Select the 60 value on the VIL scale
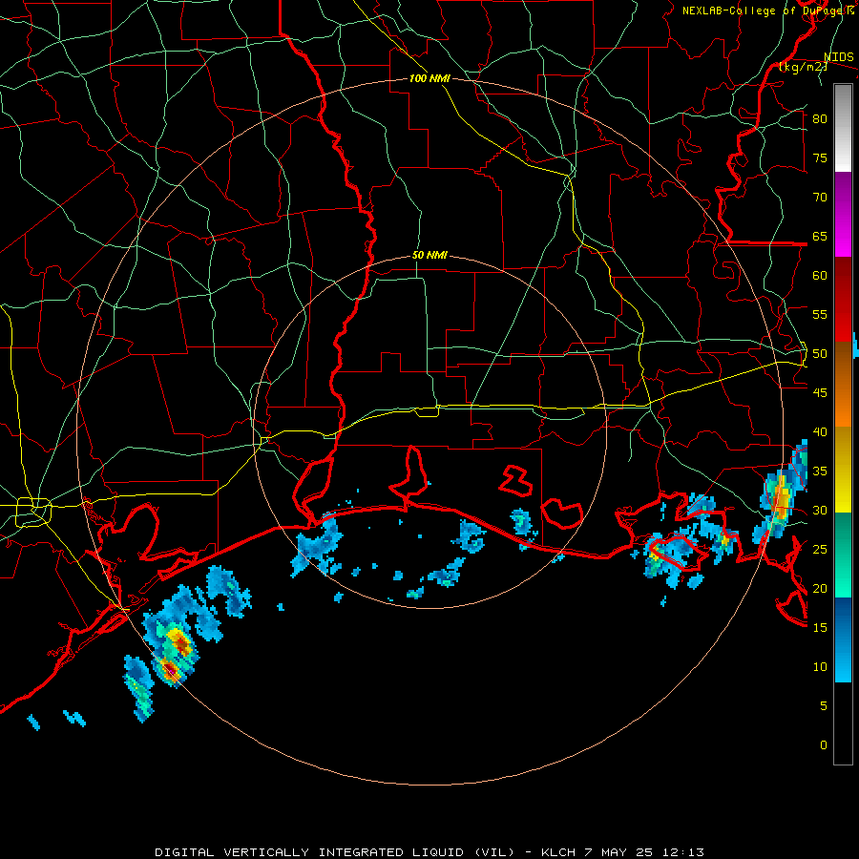Screen dimensions: 859x859 820,276
